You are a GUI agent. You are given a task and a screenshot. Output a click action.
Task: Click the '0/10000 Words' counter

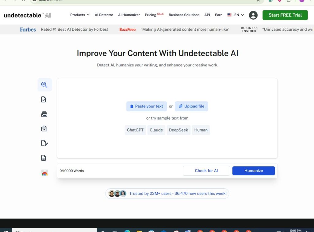(72, 171)
